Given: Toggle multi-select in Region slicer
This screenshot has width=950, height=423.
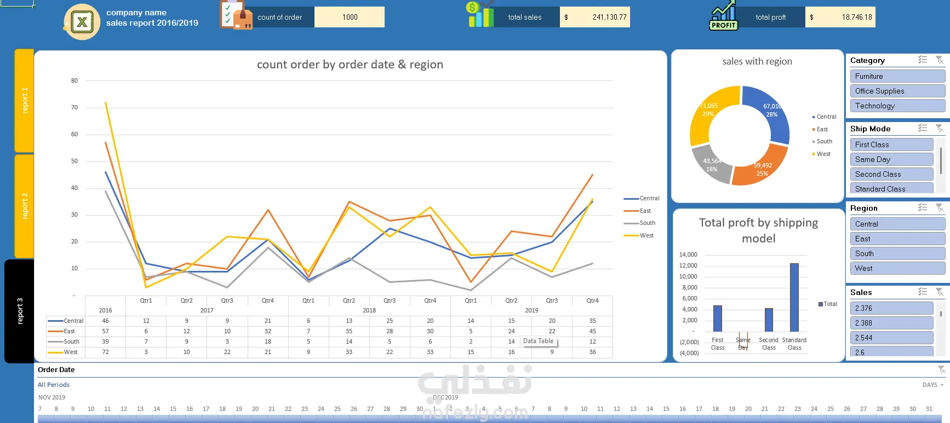Looking at the screenshot, I should point(923,207).
